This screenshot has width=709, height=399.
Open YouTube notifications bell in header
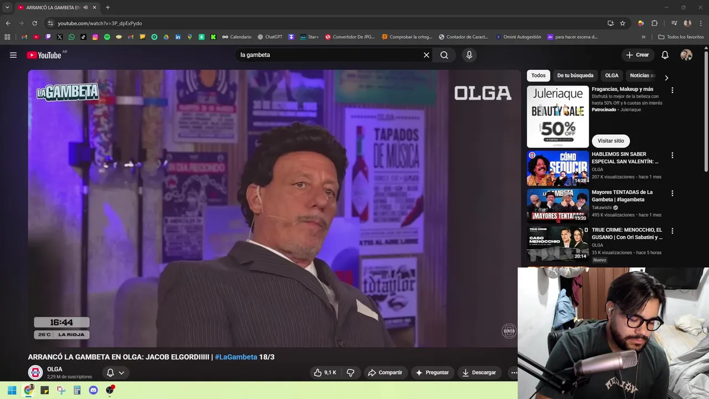point(665,55)
